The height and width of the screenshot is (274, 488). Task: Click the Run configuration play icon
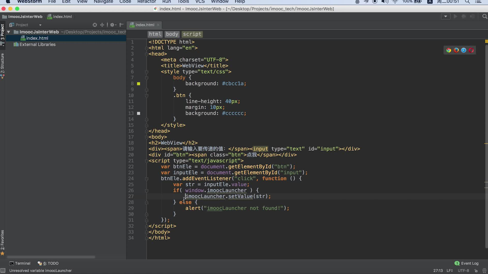(x=455, y=16)
